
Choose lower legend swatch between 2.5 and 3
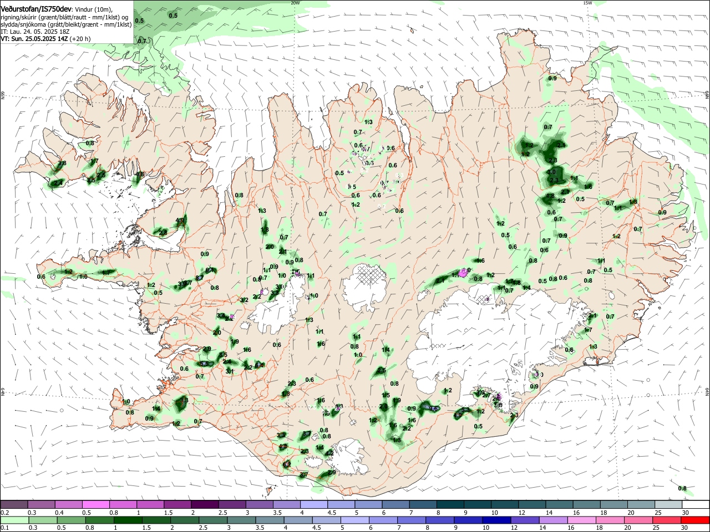tap(214, 520)
